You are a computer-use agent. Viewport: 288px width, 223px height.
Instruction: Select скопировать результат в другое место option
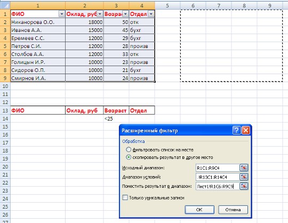point(129,157)
